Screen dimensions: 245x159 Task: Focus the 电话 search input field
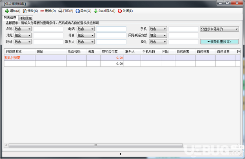(111, 29)
